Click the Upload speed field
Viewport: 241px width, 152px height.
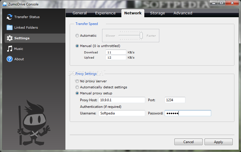pyautogui.click(x=116, y=57)
